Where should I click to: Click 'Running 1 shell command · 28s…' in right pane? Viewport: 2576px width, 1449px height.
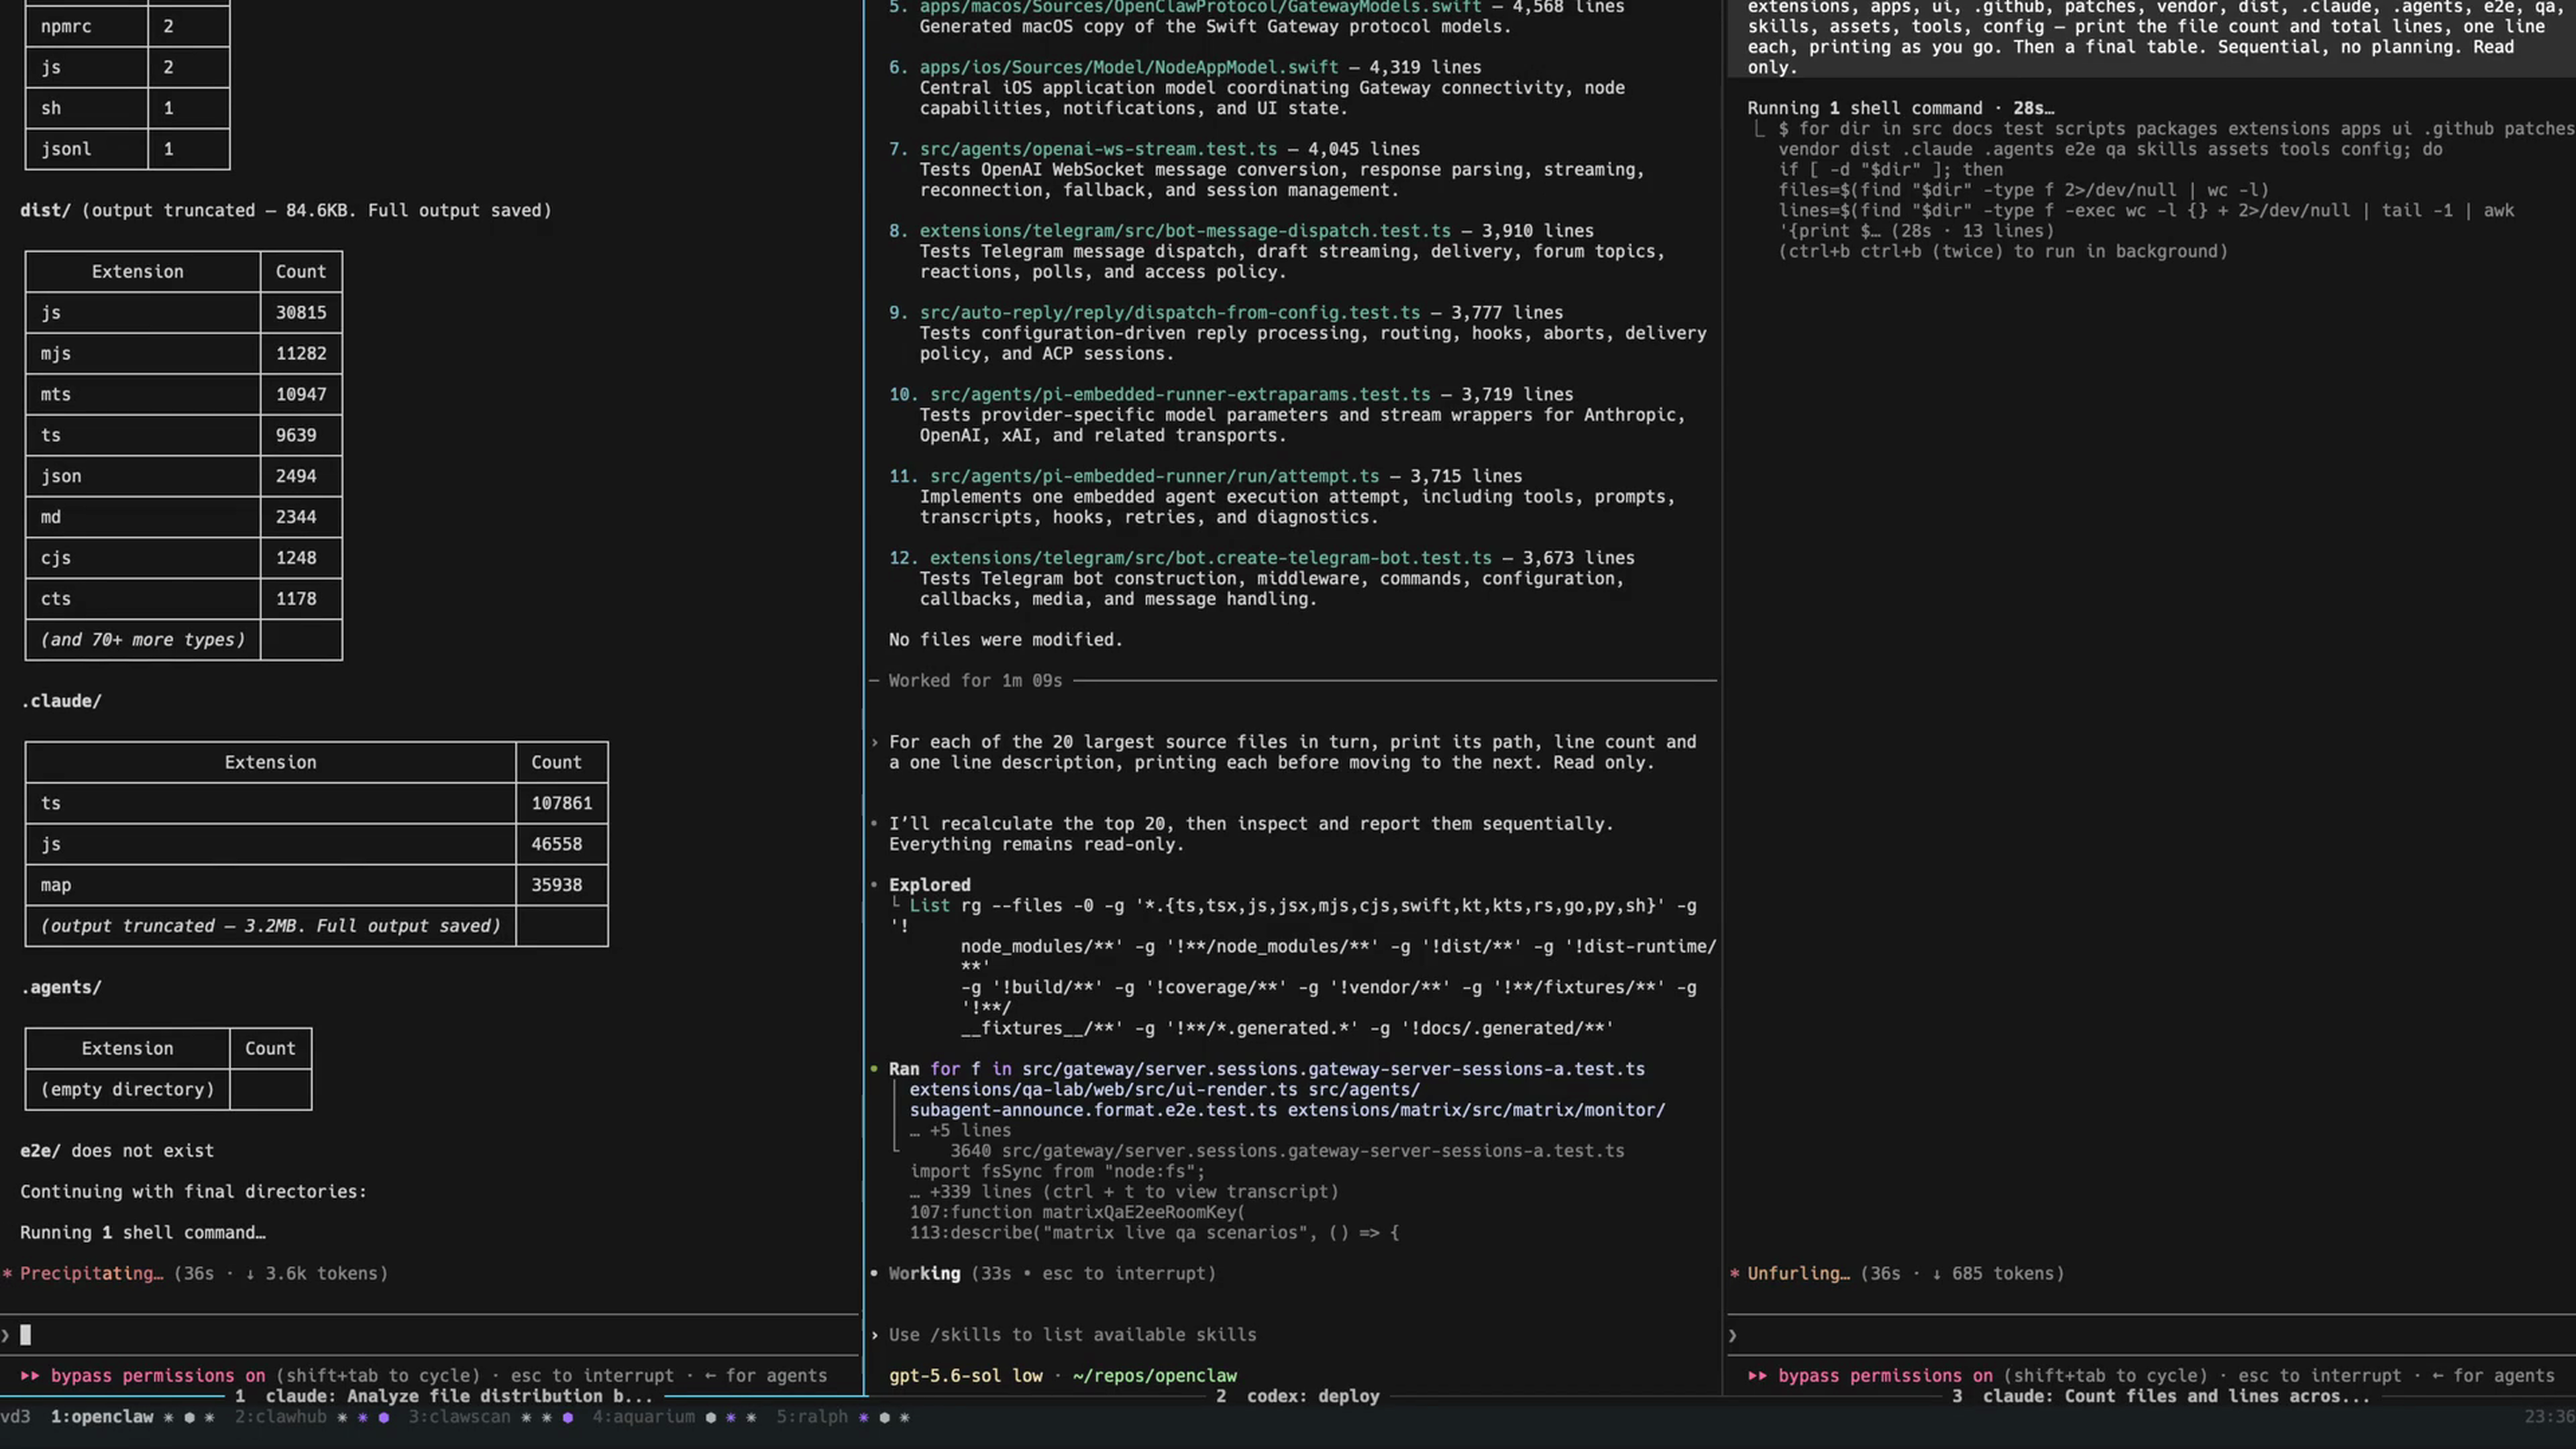tap(1901, 108)
